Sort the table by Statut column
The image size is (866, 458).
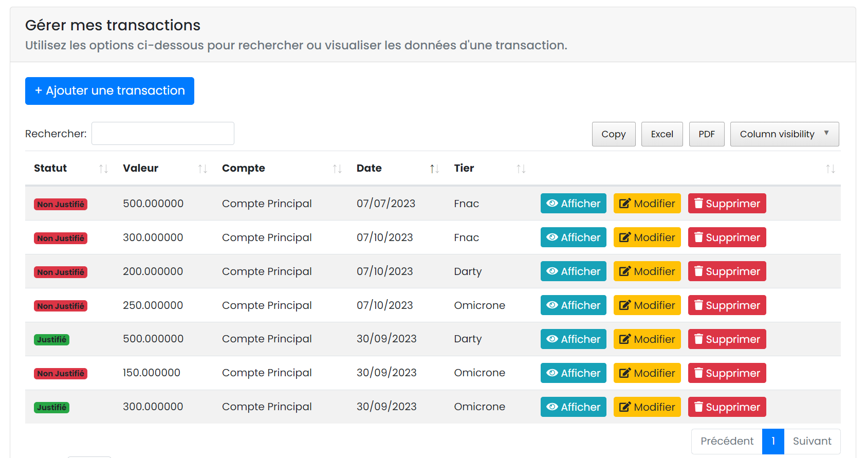[x=50, y=168]
